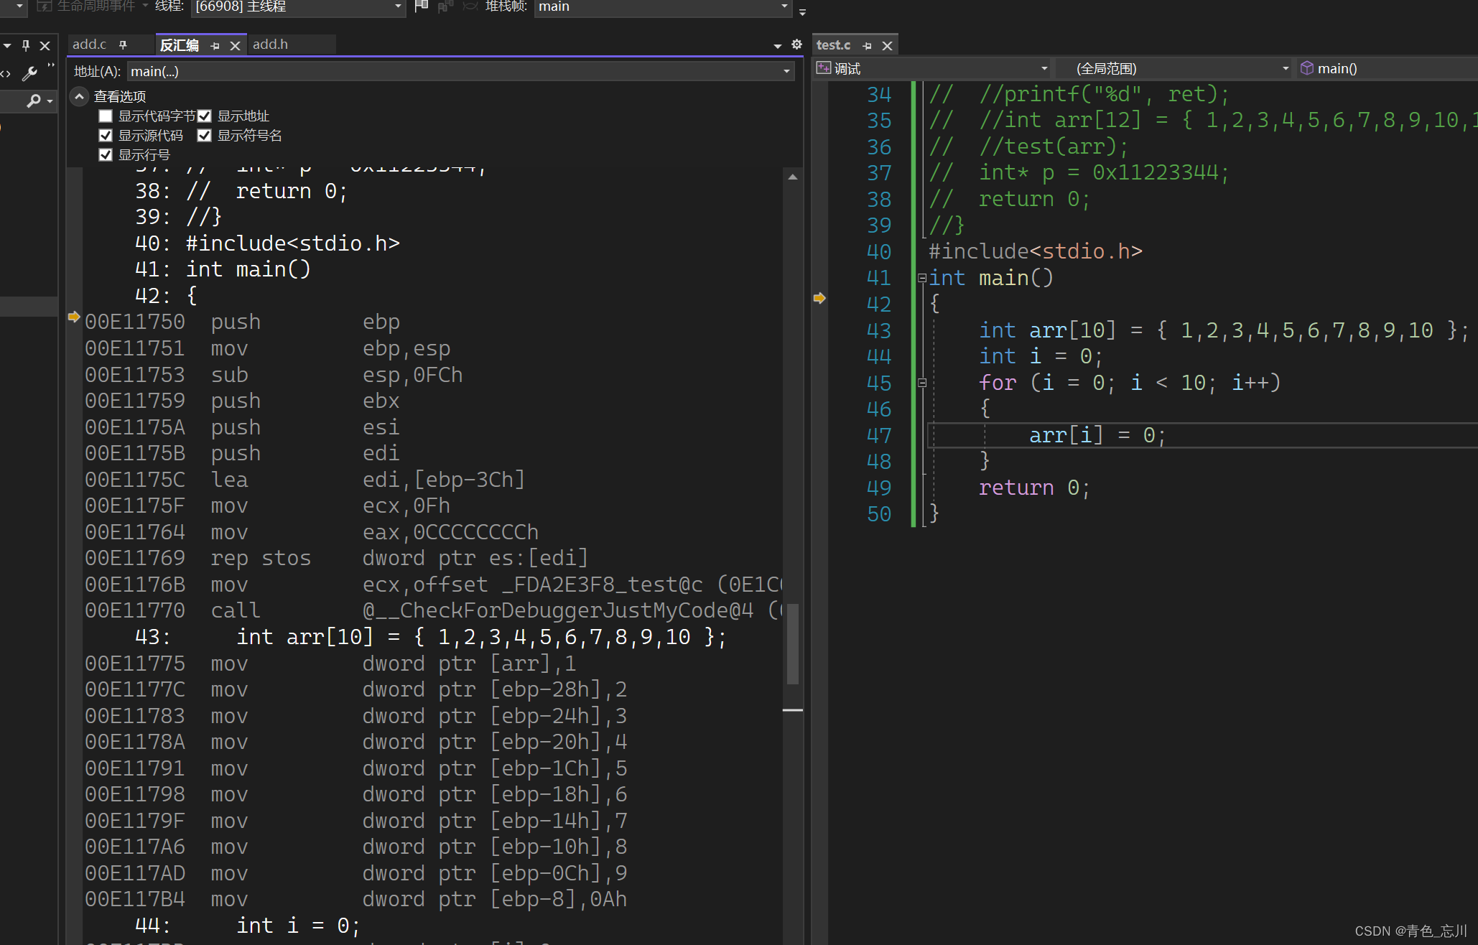Click the pin icon on add.c tab
1478x945 pixels.
(x=123, y=45)
